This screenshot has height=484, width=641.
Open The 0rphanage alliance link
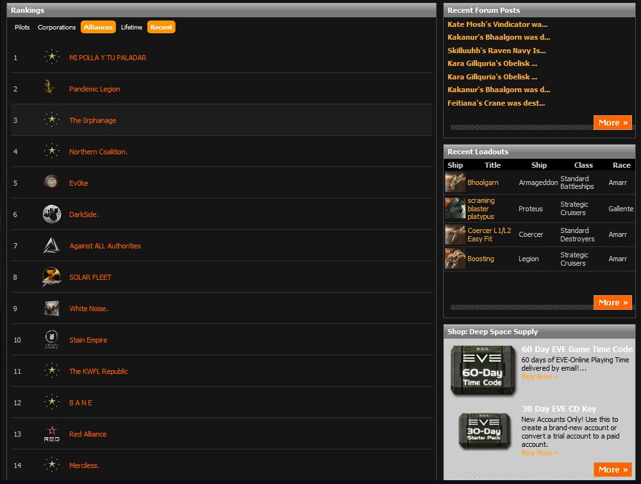[x=92, y=120]
